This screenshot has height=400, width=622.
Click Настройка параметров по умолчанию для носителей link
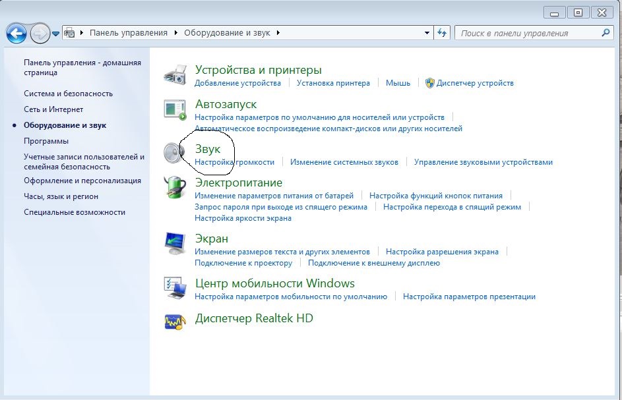point(319,117)
